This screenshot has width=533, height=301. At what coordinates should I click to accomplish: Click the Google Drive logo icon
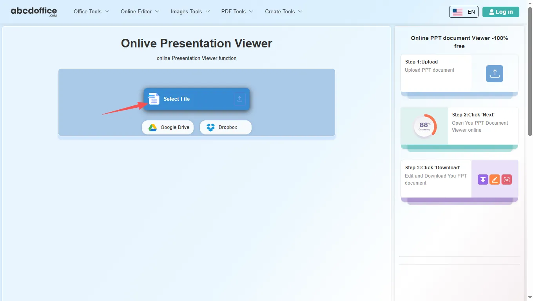[152, 127]
